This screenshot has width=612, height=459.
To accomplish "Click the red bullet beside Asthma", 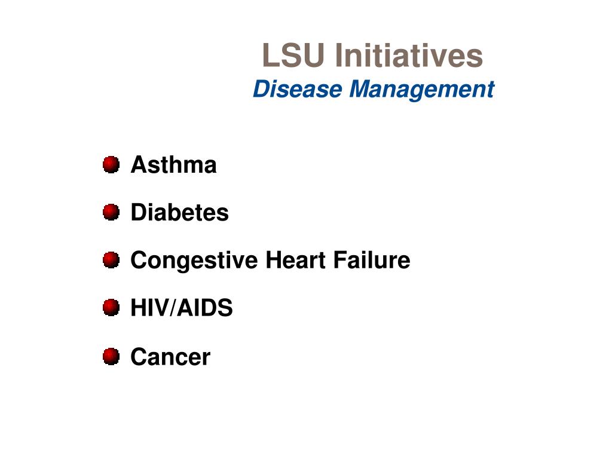I will [x=111, y=164].
